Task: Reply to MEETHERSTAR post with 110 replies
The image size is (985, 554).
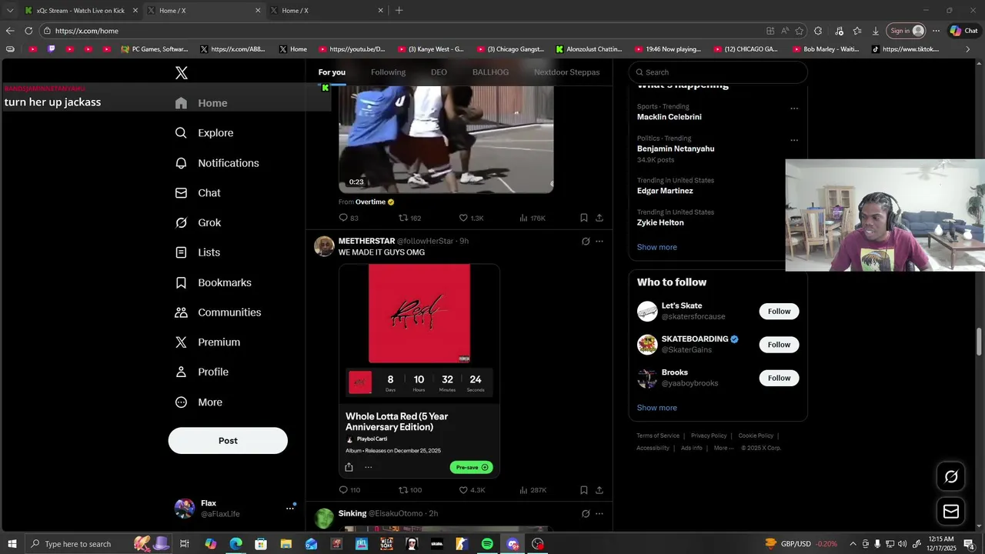Action: 349,490
